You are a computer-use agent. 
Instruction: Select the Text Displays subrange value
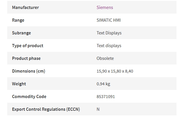point(109,33)
